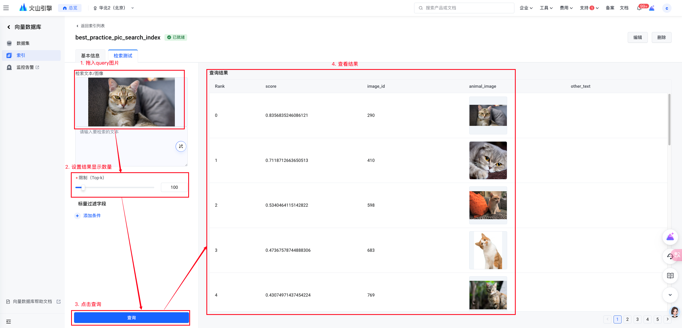Open the floating book documentation icon
Viewport: 682px width, 328px height.
point(670,276)
